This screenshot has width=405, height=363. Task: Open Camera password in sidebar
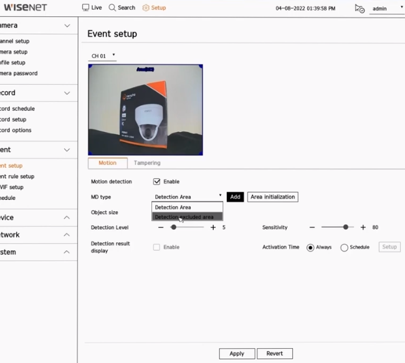(x=19, y=73)
